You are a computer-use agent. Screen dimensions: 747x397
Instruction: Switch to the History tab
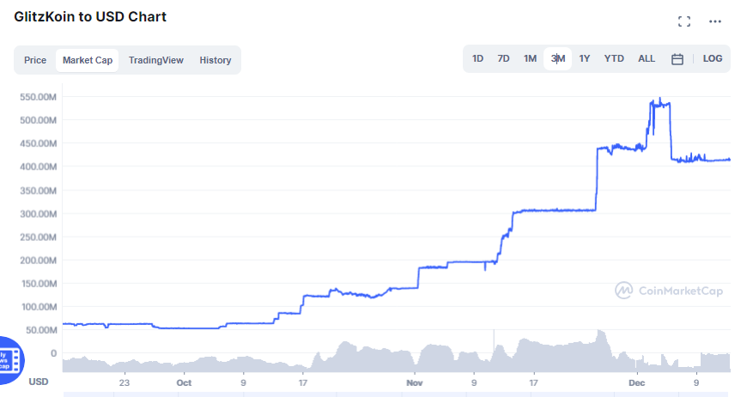point(216,61)
